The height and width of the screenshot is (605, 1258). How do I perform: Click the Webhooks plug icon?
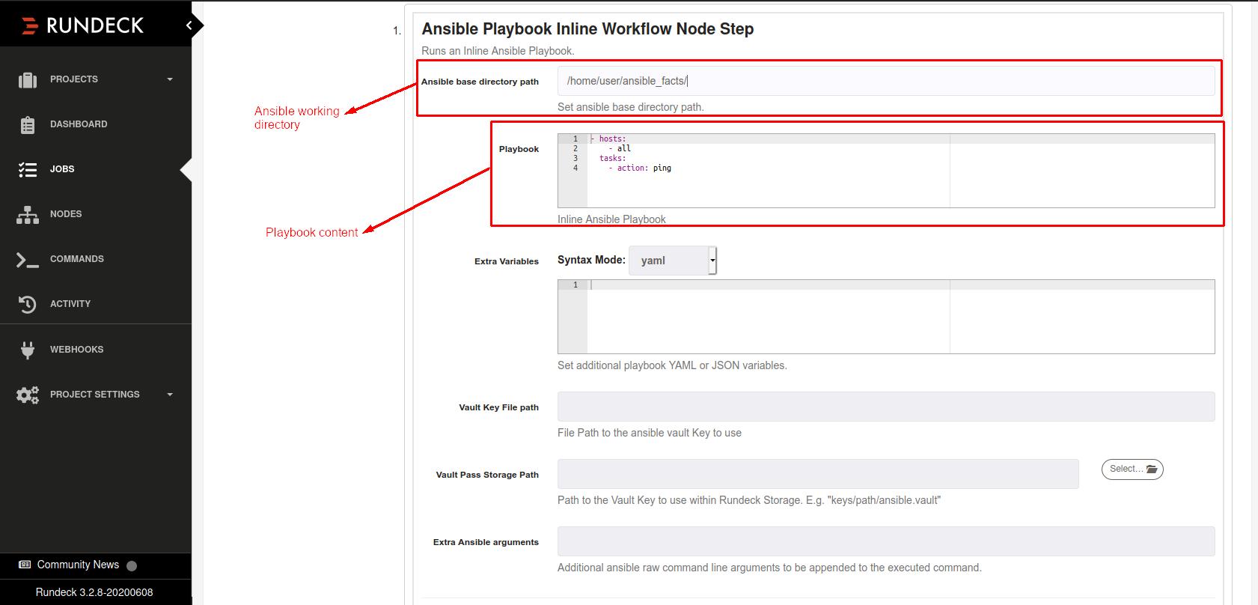28,350
